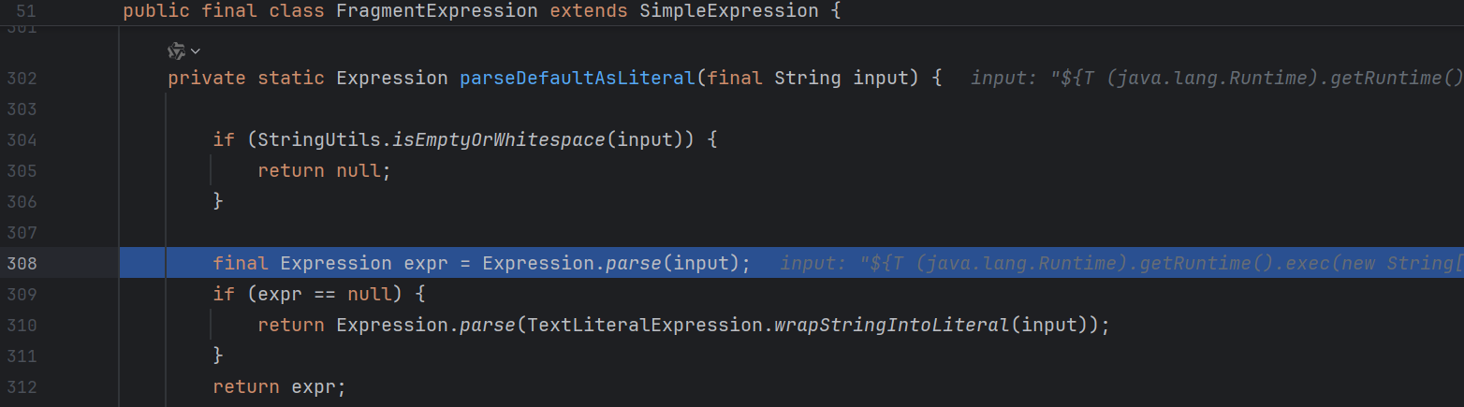Click the inlay icon above parseDefaultAsLiteral

176,51
